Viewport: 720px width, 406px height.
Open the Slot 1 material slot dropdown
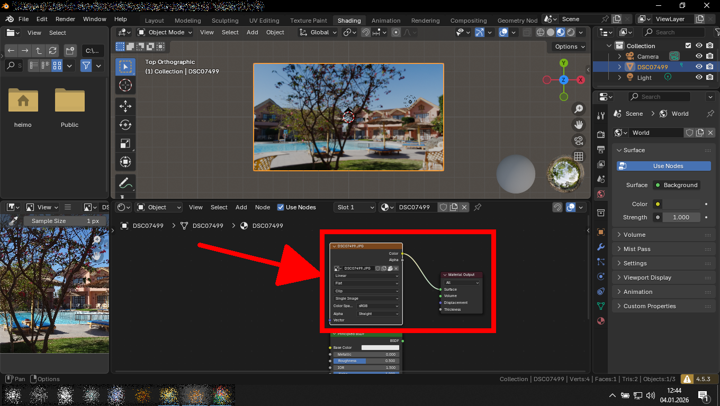coord(354,207)
